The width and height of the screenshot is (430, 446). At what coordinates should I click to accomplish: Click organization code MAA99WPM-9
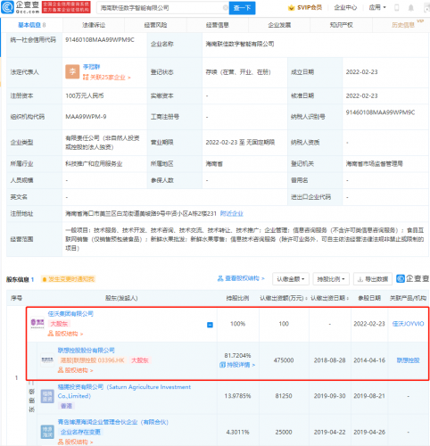[x=86, y=117]
